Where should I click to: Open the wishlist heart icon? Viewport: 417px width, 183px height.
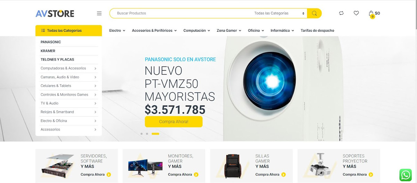pyautogui.click(x=356, y=13)
